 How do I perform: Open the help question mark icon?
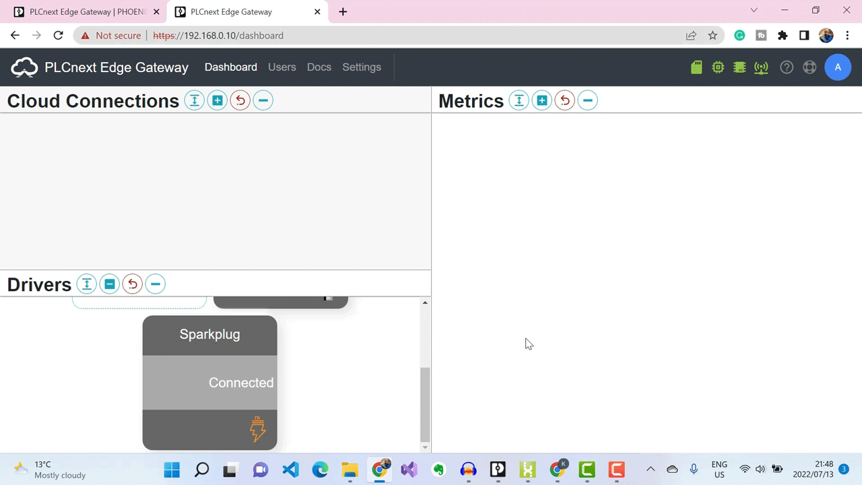point(787,67)
